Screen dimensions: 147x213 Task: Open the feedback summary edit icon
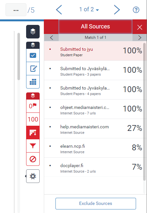pyautogui.click(x=33, y=69)
